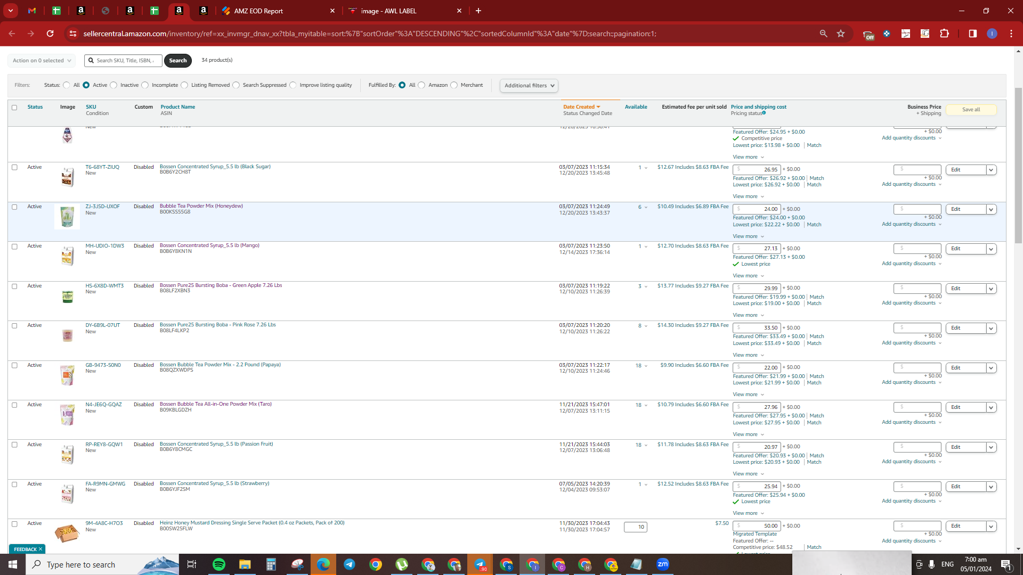
Task: Expand View more for Taro powder pricing
Action: pos(748,434)
